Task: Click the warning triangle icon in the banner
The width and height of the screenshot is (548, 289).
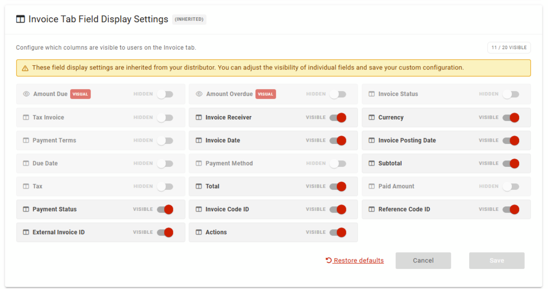Action: [25, 68]
